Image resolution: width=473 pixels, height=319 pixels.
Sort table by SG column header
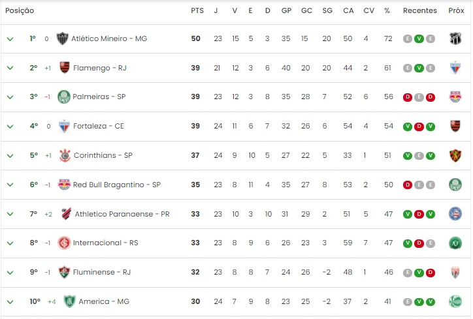pos(327,11)
